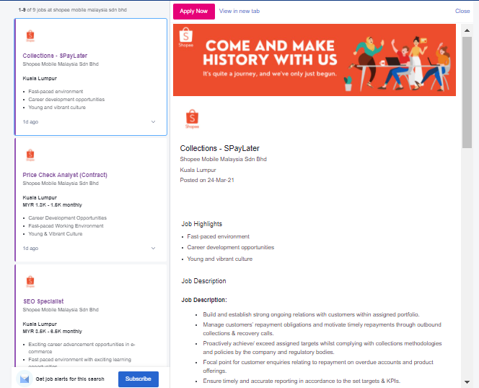The width and height of the screenshot is (479, 388).
Task: Click Shopee logo in the orange banner
Action: click(x=186, y=37)
